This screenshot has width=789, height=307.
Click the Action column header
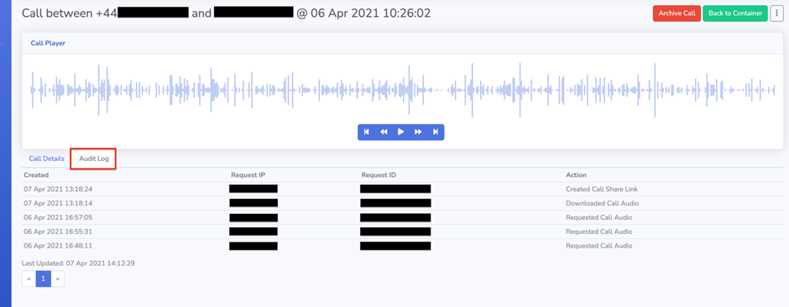coord(576,174)
